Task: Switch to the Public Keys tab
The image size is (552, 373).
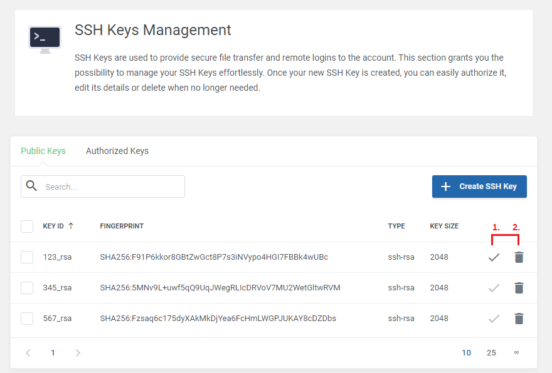Action: pos(43,151)
